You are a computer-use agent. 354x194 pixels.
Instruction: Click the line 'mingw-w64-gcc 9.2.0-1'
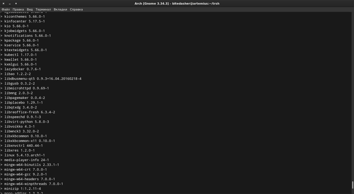[26, 174]
